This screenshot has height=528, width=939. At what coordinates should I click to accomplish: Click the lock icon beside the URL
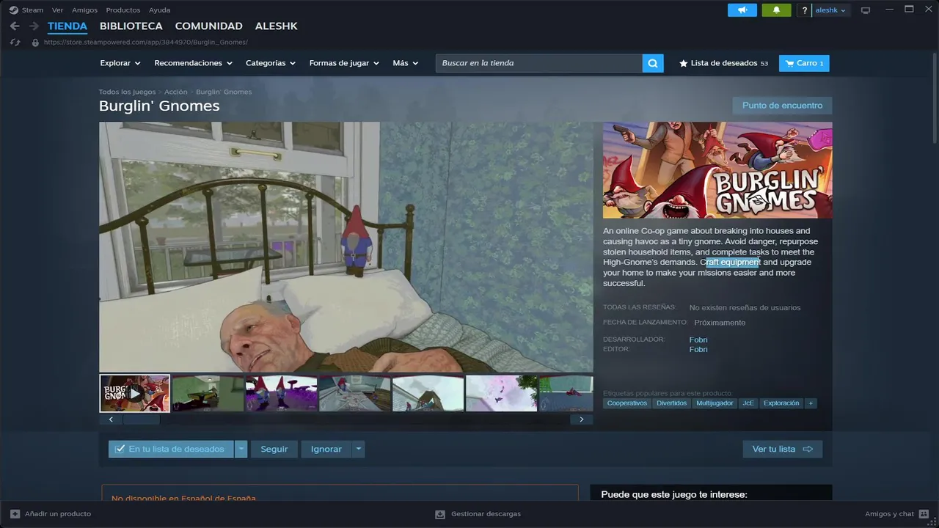tap(35, 43)
